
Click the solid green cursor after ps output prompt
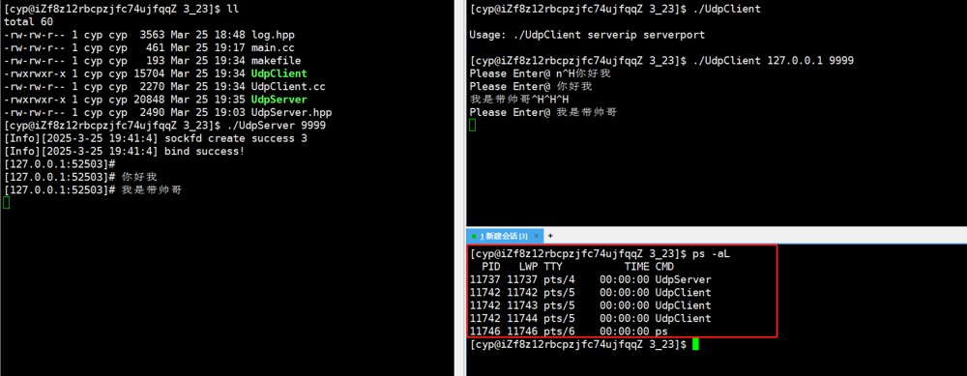pyautogui.click(x=695, y=344)
